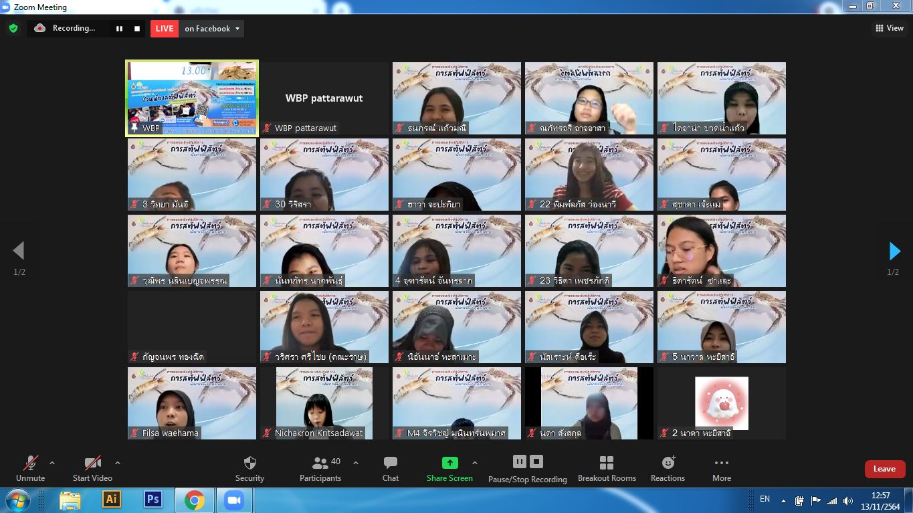
Task: Click the red Leave button
Action: pyautogui.click(x=884, y=469)
